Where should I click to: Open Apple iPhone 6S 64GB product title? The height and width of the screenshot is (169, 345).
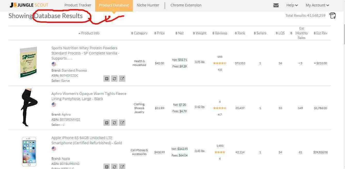87,140
